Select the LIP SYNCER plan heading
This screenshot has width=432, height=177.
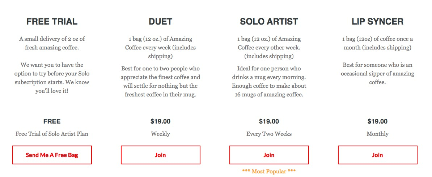pyautogui.click(x=377, y=21)
